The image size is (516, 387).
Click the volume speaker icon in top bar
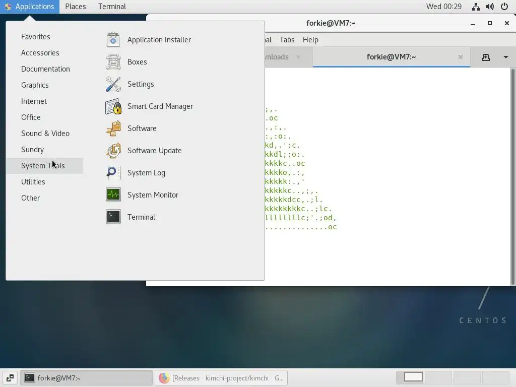[x=490, y=7]
